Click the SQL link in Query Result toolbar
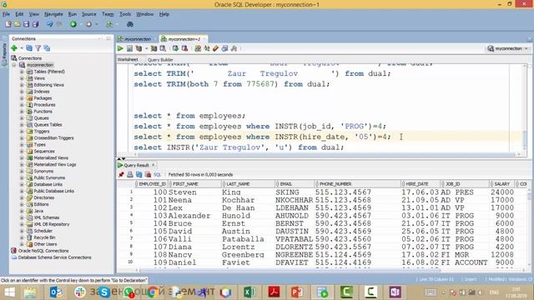Viewport: 534px width, 300px height. click(x=158, y=175)
